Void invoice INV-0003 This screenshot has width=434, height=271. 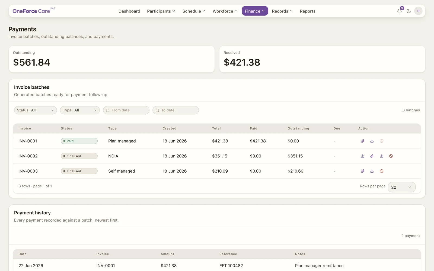[381, 171]
